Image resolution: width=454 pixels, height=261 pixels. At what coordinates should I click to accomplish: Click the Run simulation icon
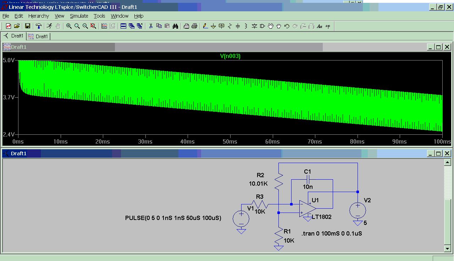pos(50,26)
